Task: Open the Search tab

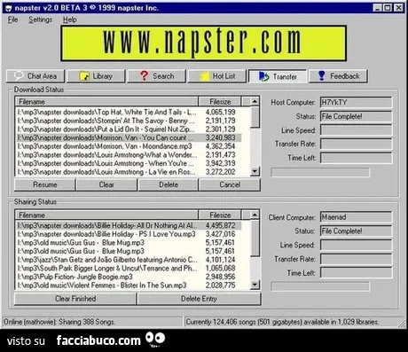Action: (x=157, y=76)
